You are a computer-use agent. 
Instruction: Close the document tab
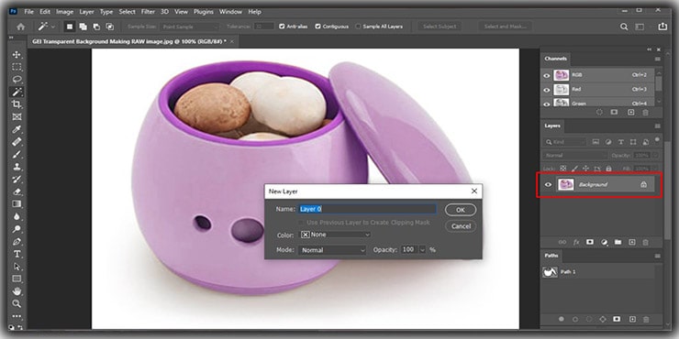click(231, 41)
